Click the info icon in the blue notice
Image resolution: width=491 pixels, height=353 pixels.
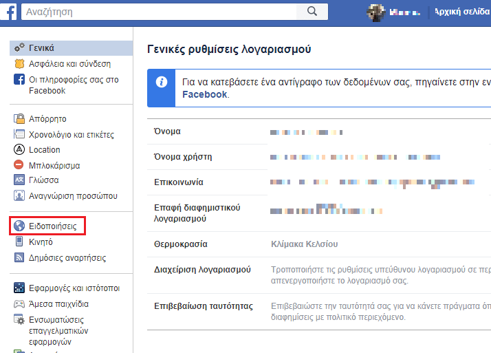tap(162, 82)
